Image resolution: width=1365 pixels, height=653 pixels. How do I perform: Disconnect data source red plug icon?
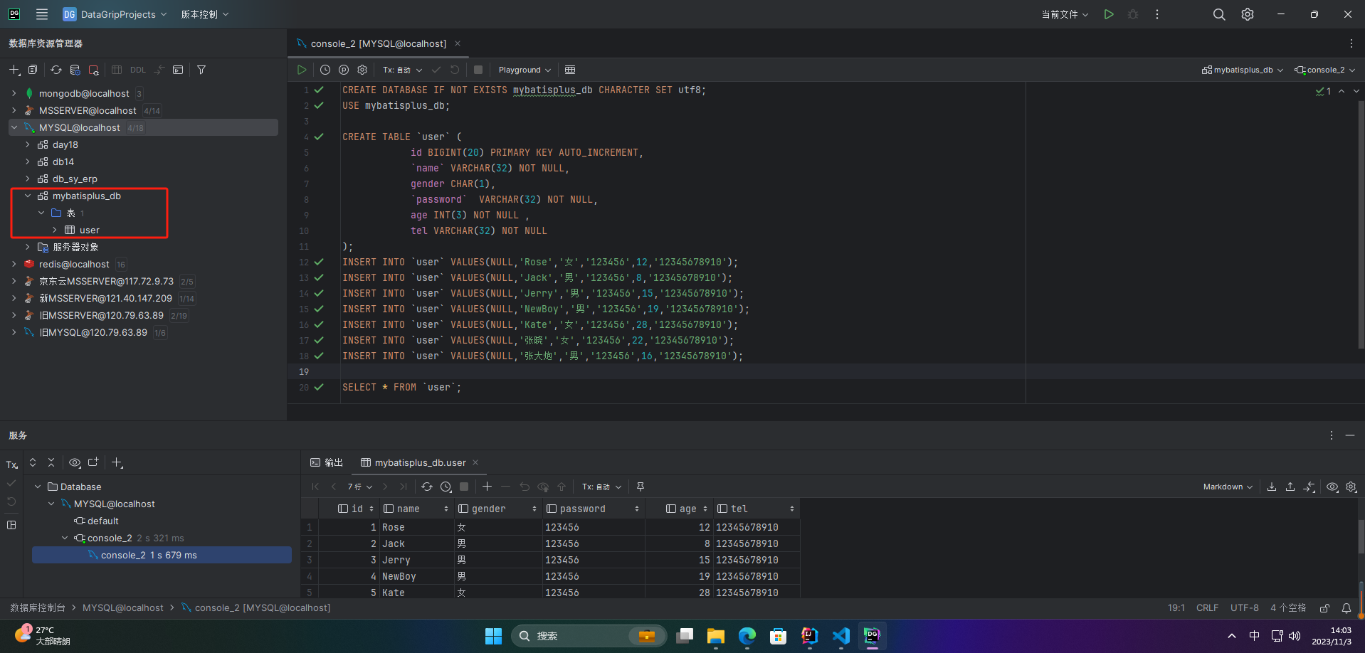[x=93, y=70]
